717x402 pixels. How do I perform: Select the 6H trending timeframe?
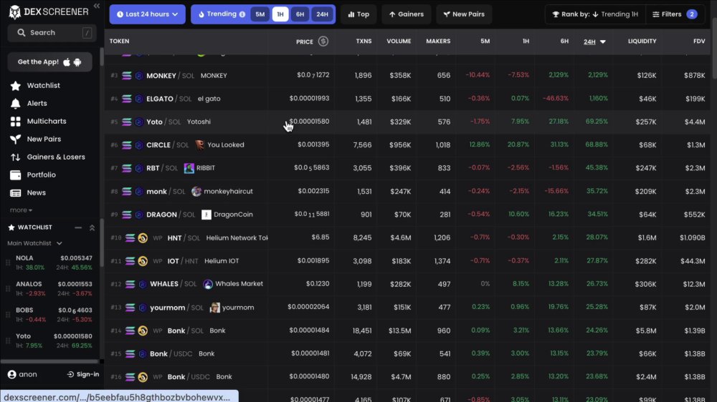(300, 14)
